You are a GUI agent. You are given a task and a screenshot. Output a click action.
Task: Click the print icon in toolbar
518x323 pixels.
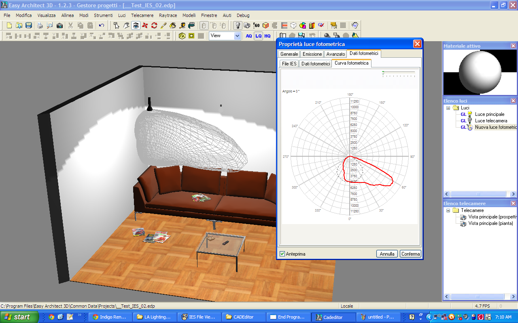[40, 25]
